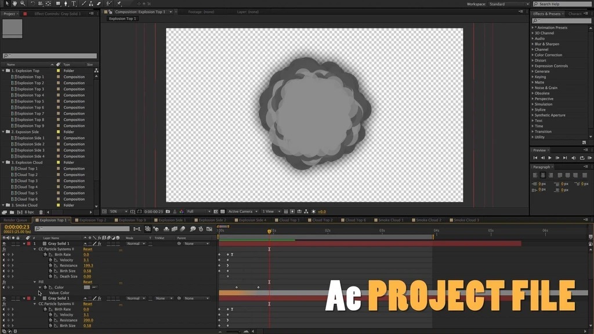Click the Search Help field
Viewport: 594px width, 334px height.
pos(560,4)
